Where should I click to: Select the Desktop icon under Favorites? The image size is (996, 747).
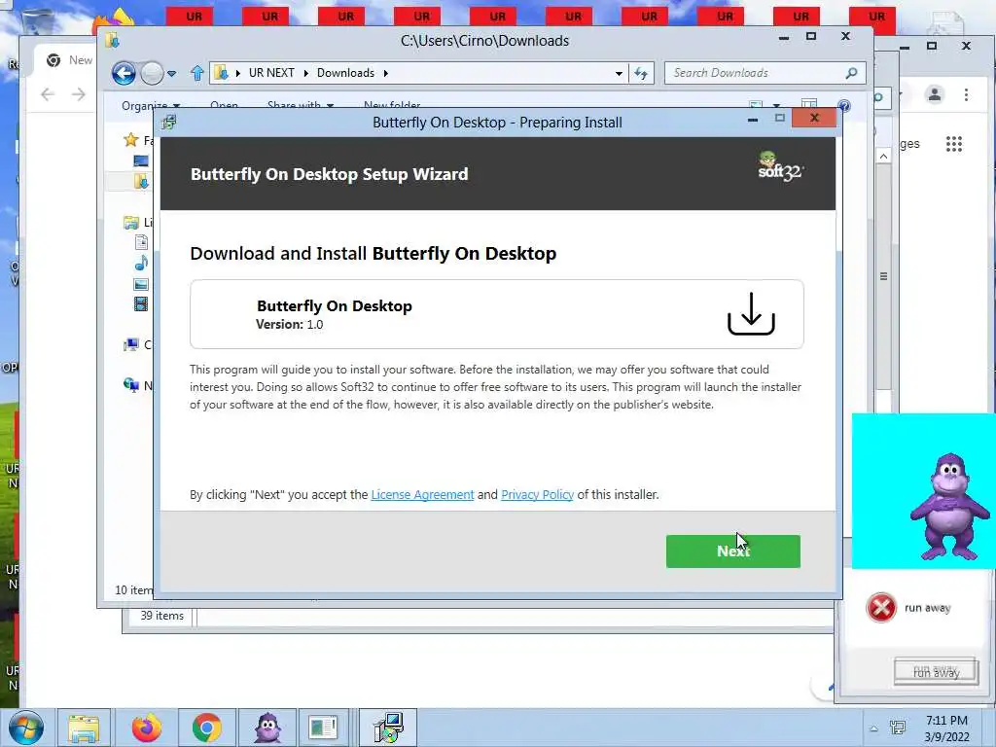[141, 160]
